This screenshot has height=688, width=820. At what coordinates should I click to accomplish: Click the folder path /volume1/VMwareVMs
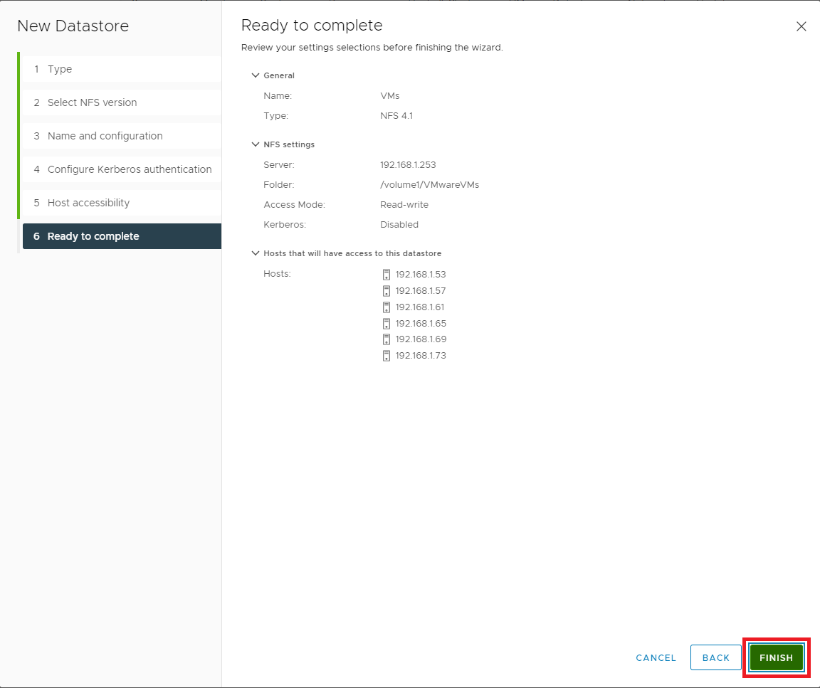click(429, 185)
